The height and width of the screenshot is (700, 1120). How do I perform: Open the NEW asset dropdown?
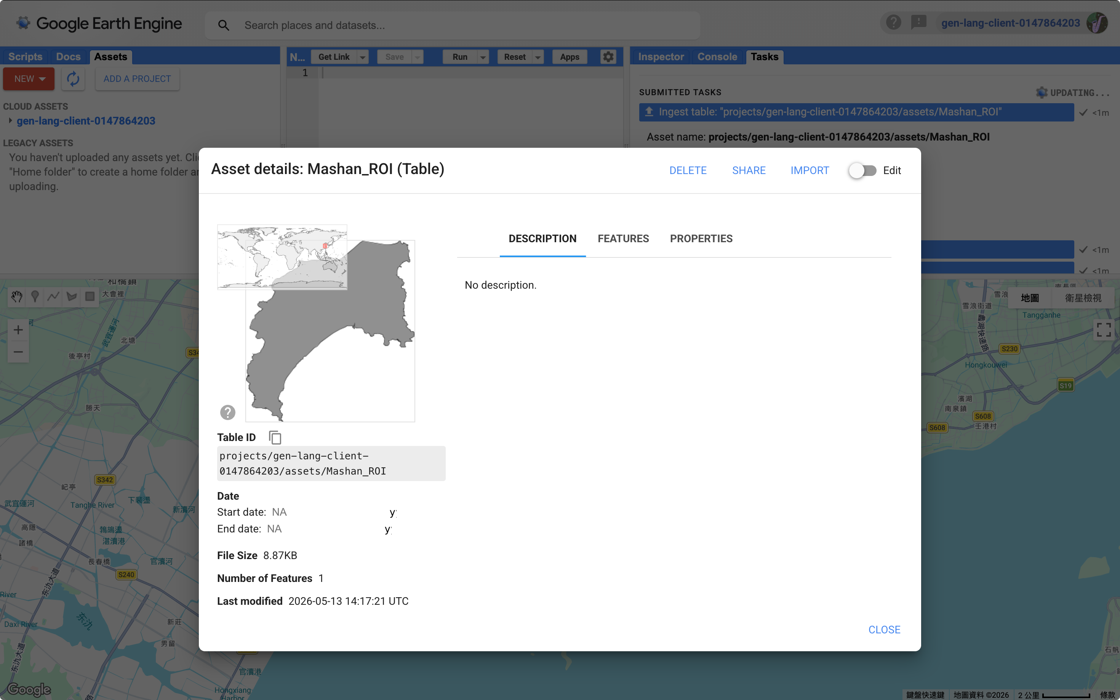coord(29,79)
